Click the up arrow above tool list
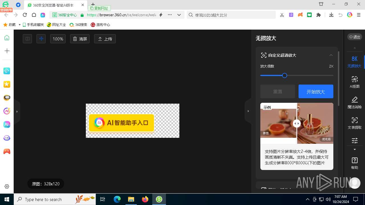 pyautogui.click(x=355, y=48)
